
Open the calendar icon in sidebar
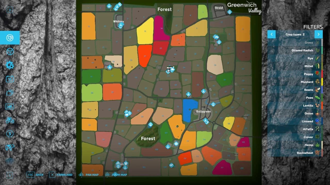pyautogui.click(x=10, y=79)
